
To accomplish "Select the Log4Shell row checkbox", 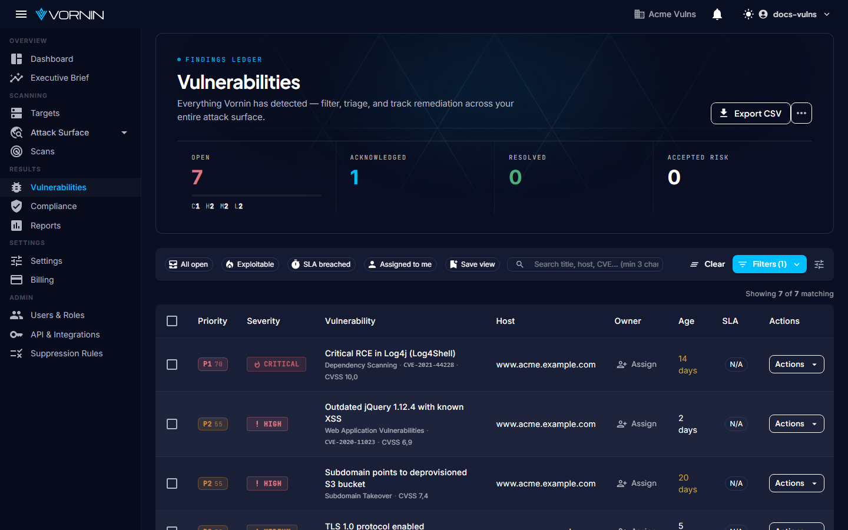I will tap(172, 365).
